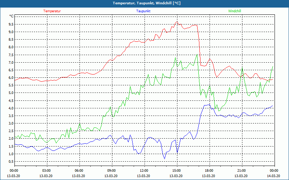Click the 14.03.20 date label

(x=273, y=176)
